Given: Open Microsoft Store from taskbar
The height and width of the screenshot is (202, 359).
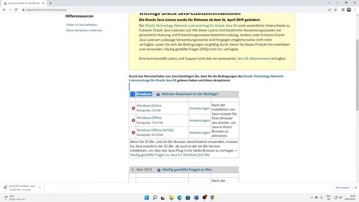Looking at the screenshot, I should tap(188, 198).
